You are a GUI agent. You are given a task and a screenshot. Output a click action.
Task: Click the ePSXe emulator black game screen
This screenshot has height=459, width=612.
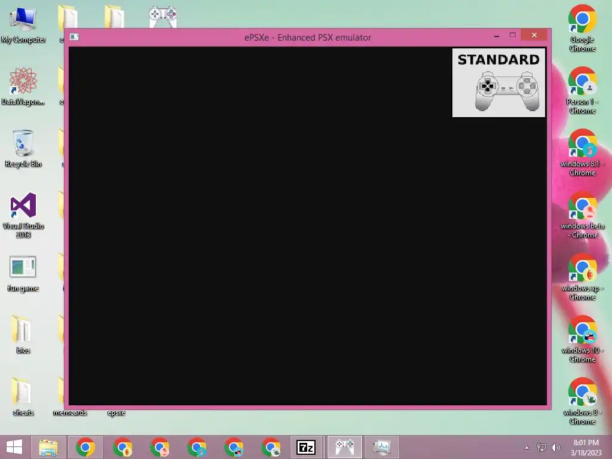pyautogui.click(x=308, y=226)
